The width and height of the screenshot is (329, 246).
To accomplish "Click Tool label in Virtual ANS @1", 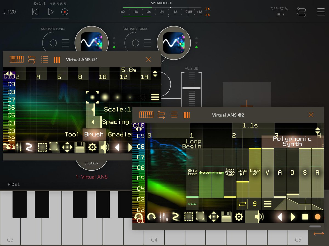I will [x=72, y=134].
